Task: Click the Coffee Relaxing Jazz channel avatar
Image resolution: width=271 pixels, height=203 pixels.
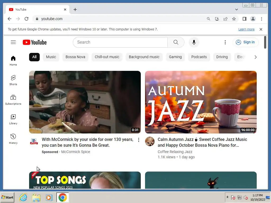Action: (x=150, y=141)
